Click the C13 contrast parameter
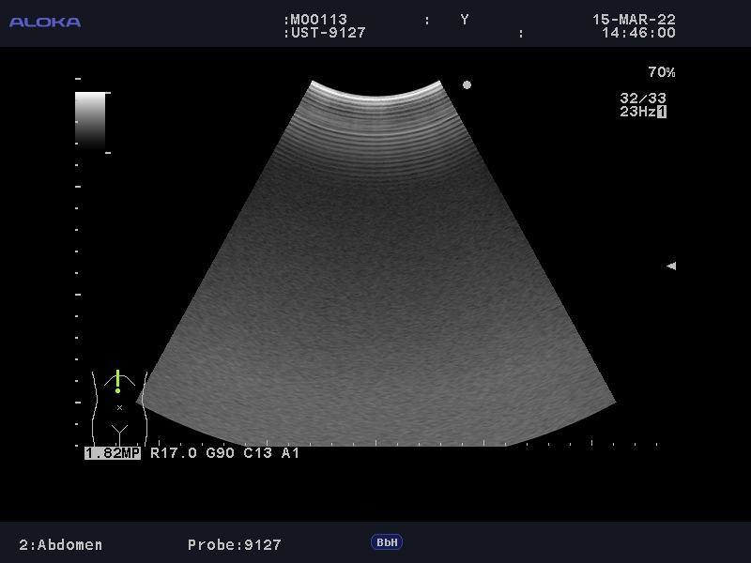 (x=254, y=453)
